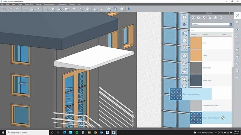Select the Cherry orange material swatch
Screen dimensions: 241x135
click(196, 55)
